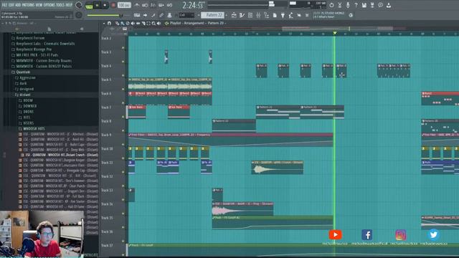Click the song time display 2:24
The image size is (459, 258).
coord(193,5)
